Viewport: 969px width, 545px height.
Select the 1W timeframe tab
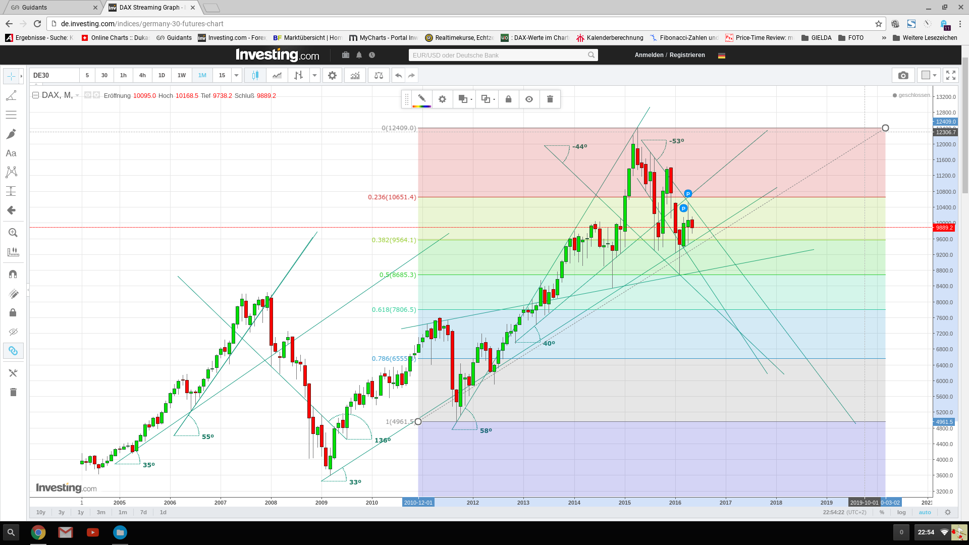(182, 76)
